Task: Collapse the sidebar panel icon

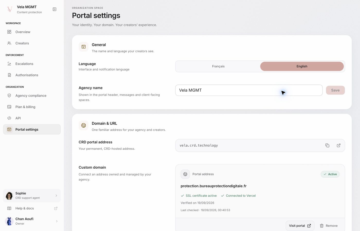Action: [x=55, y=9]
